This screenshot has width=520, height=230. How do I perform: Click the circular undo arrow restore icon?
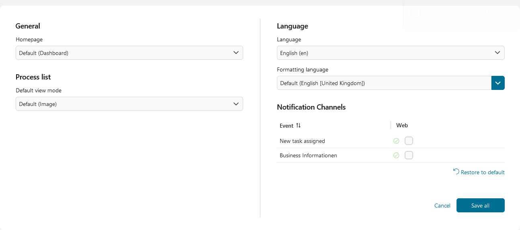click(x=456, y=171)
